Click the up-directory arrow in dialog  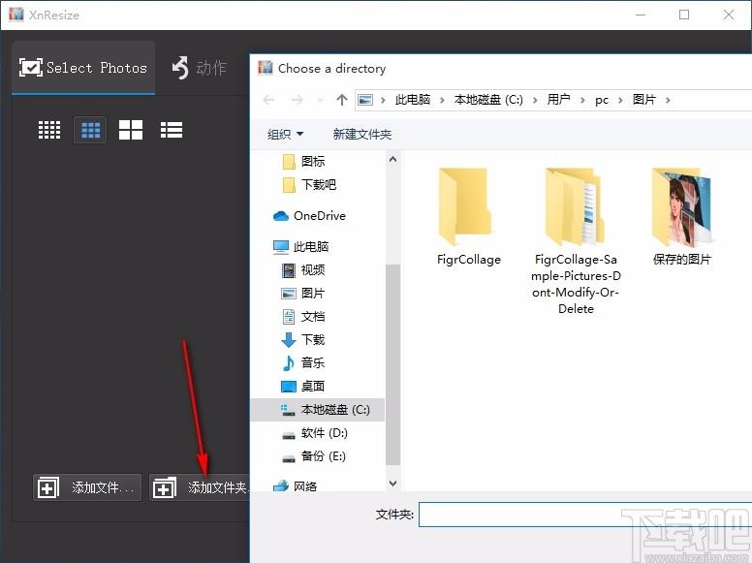(341, 100)
